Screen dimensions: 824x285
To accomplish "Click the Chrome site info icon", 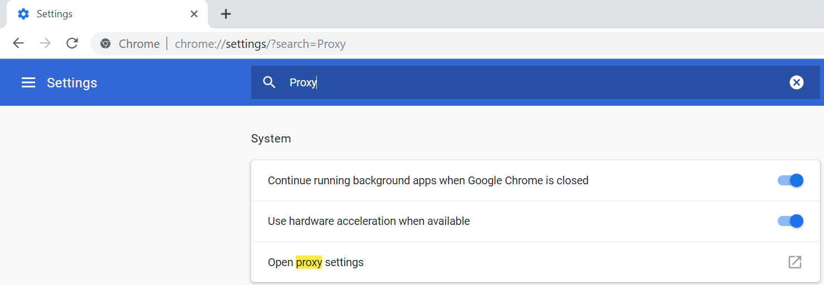I will [105, 44].
